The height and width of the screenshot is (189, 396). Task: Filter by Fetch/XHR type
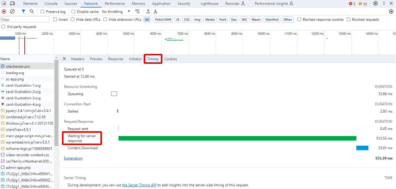point(163,20)
